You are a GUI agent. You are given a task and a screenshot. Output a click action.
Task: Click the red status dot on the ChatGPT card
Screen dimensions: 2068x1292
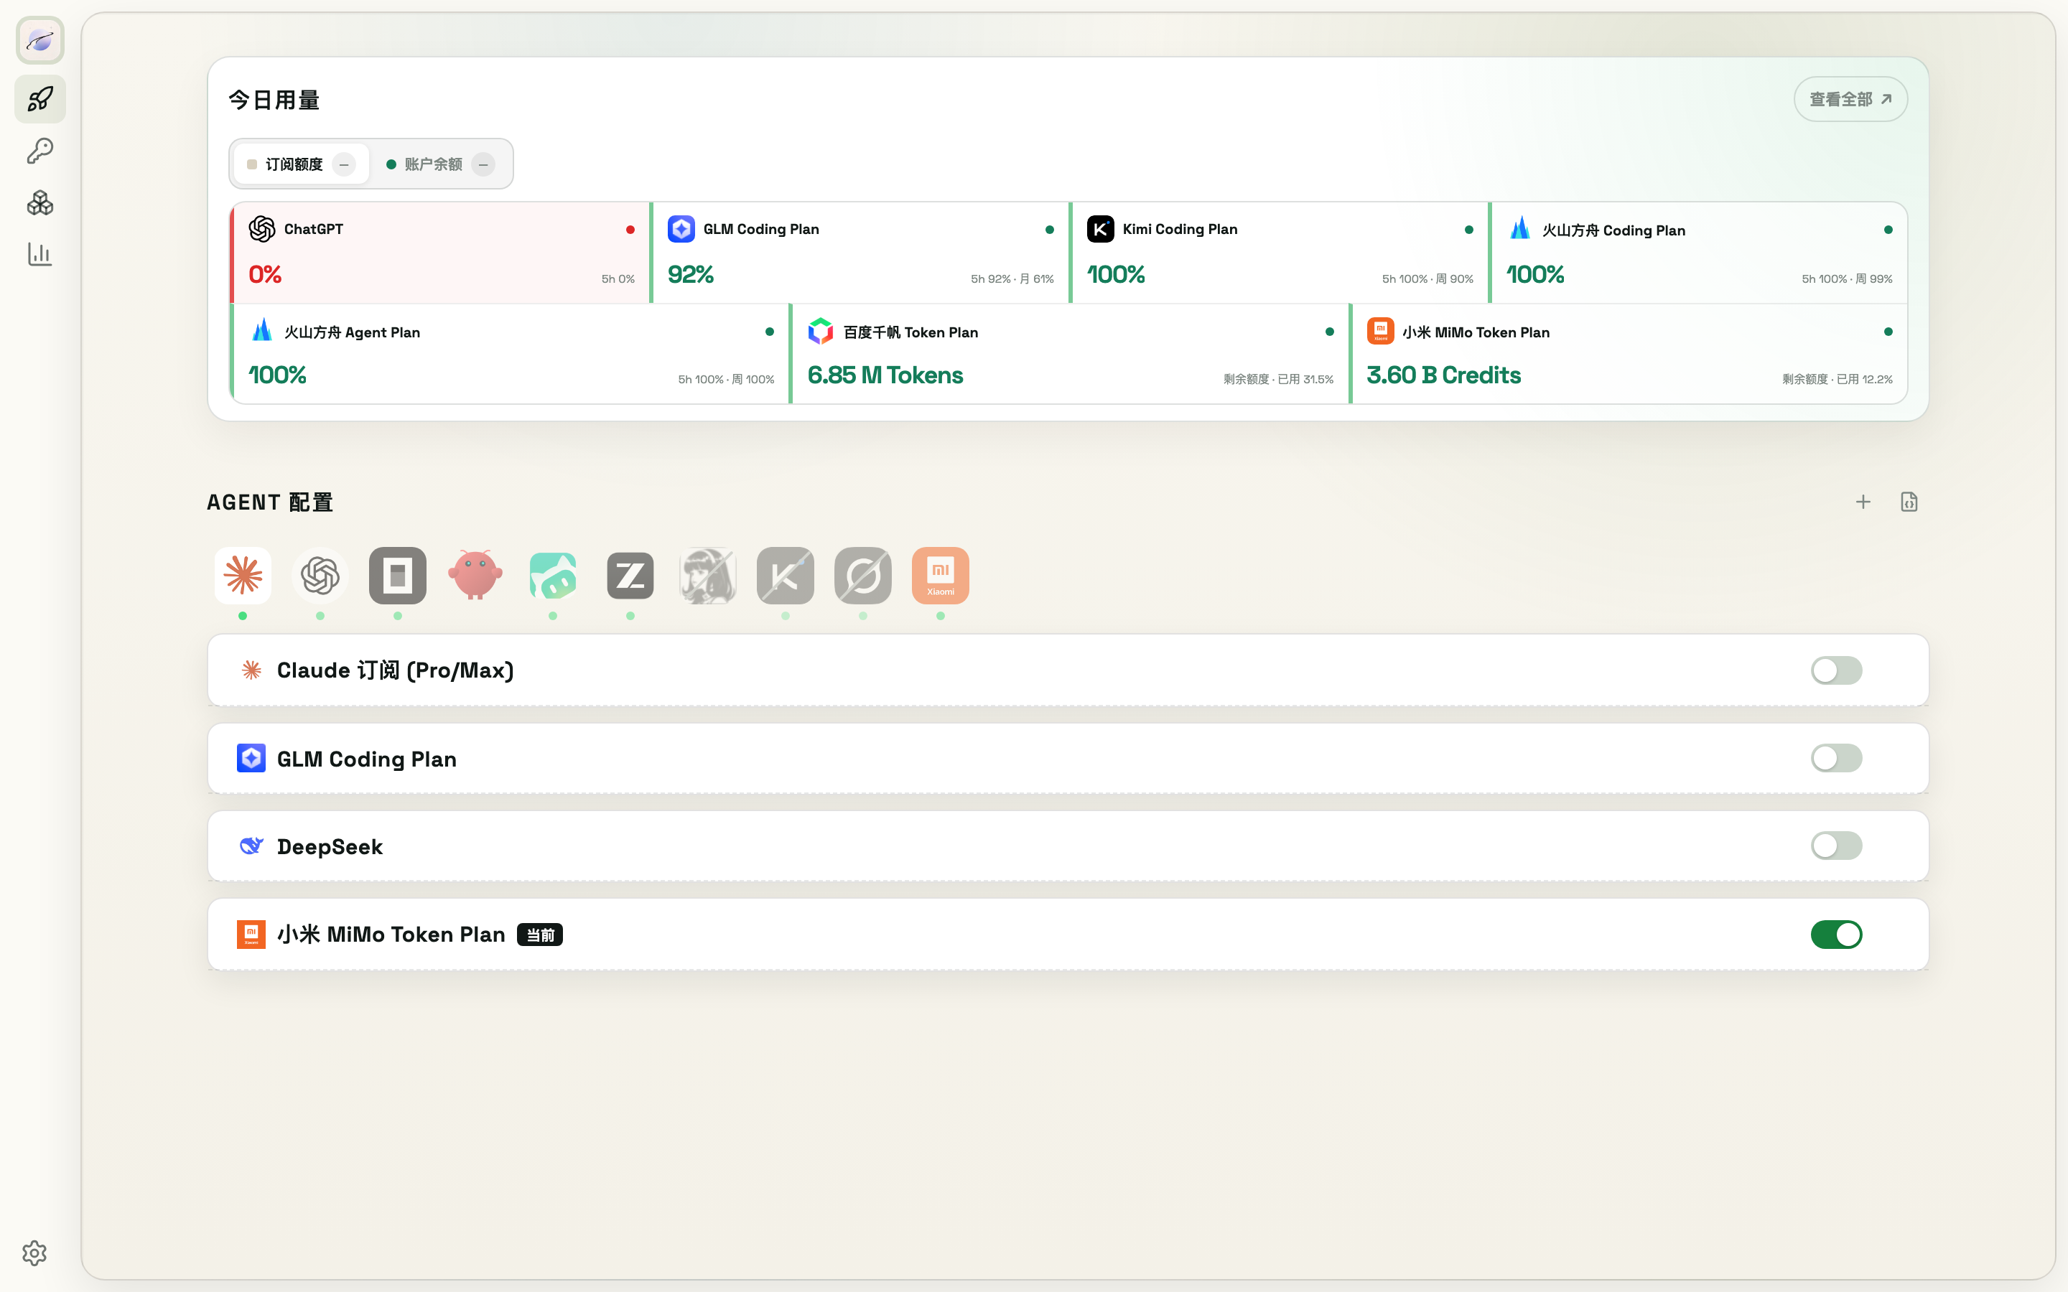tap(630, 230)
